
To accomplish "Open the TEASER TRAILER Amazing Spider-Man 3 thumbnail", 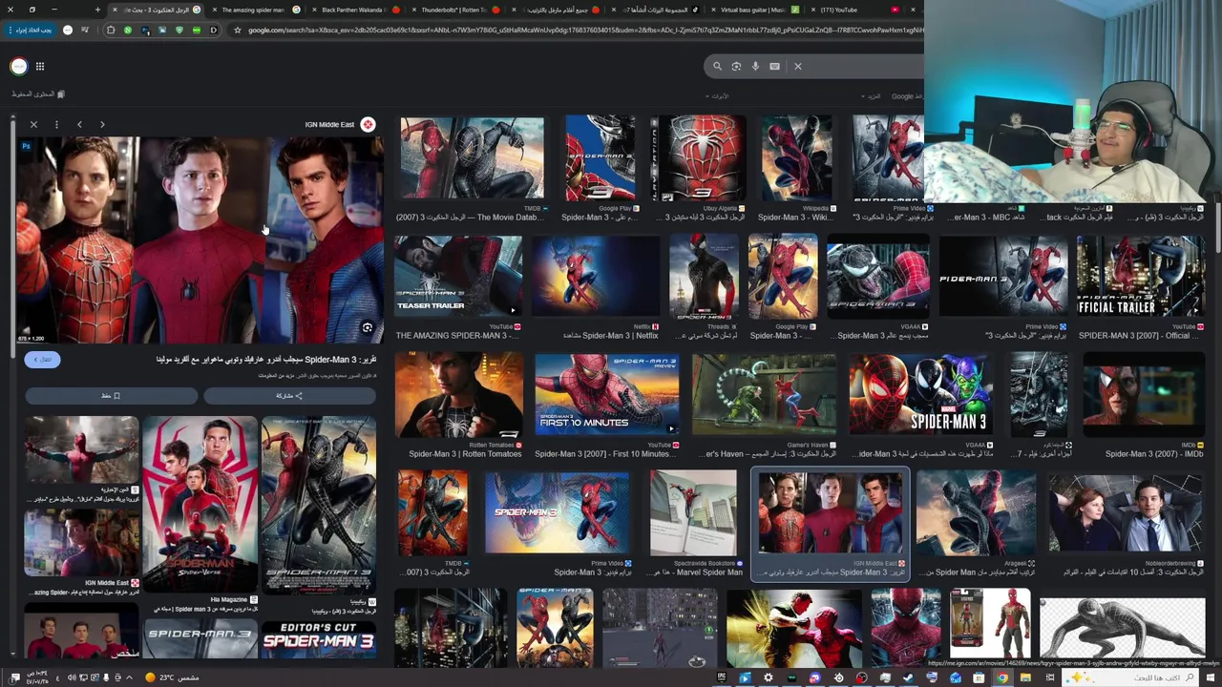I will [x=458, y=275].
